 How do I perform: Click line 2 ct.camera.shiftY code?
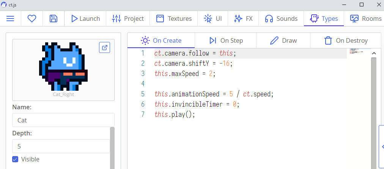click(193, 64)
